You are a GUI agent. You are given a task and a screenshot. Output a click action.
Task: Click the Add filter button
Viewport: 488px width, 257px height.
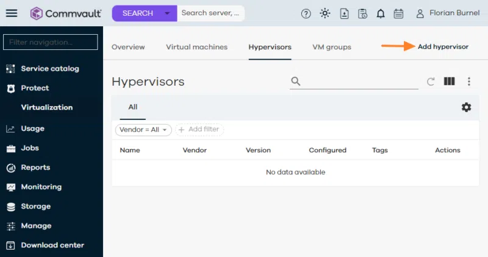199,130
